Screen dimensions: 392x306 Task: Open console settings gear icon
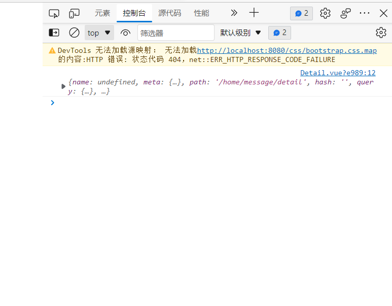(x=381, y=33)
